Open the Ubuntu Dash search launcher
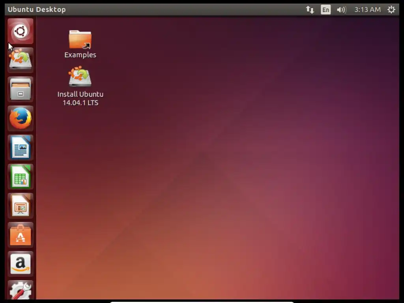 click(21, 31)
